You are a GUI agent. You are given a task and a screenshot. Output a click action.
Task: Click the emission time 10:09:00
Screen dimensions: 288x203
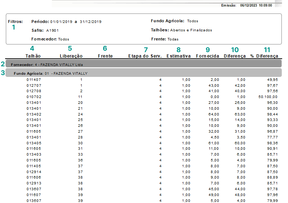(265, 5)
